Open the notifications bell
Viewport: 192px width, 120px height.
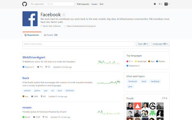155,4
